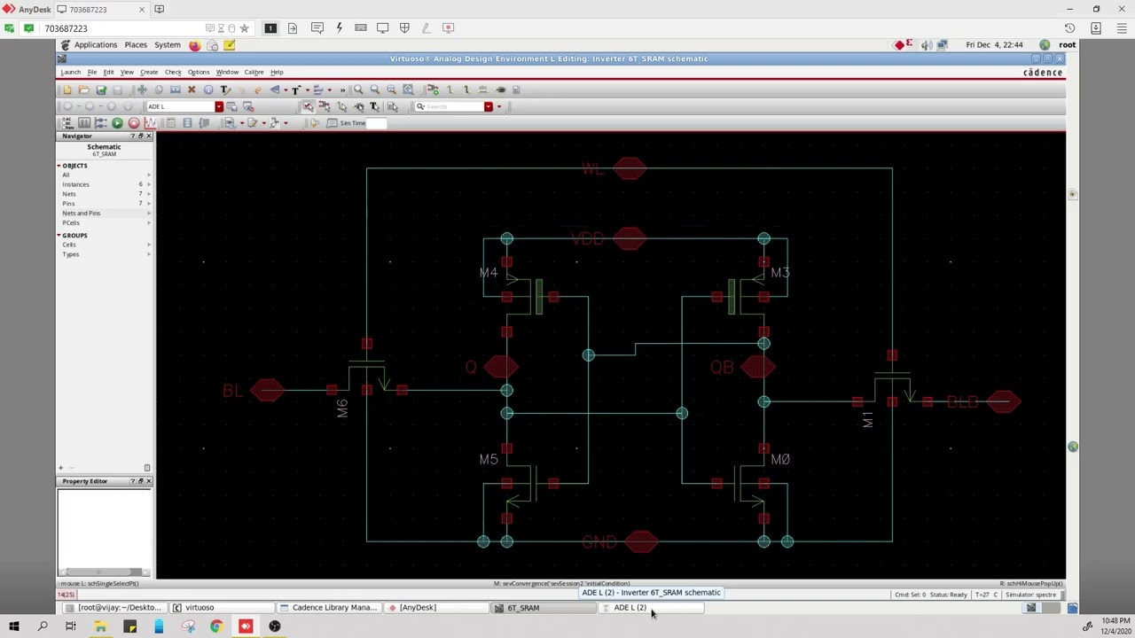This screenshot has height=638, width=1135.
Task: Click the Zoom In magnifier icon
Action: pyautogui.click(x=358, y=89)
